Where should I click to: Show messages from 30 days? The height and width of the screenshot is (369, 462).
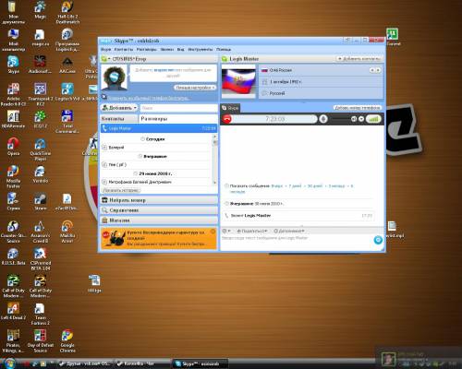click(x=315, y=186)
